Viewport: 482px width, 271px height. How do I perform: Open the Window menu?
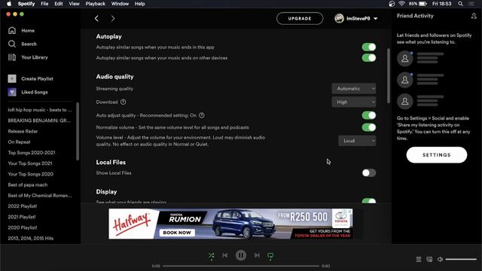120,4
